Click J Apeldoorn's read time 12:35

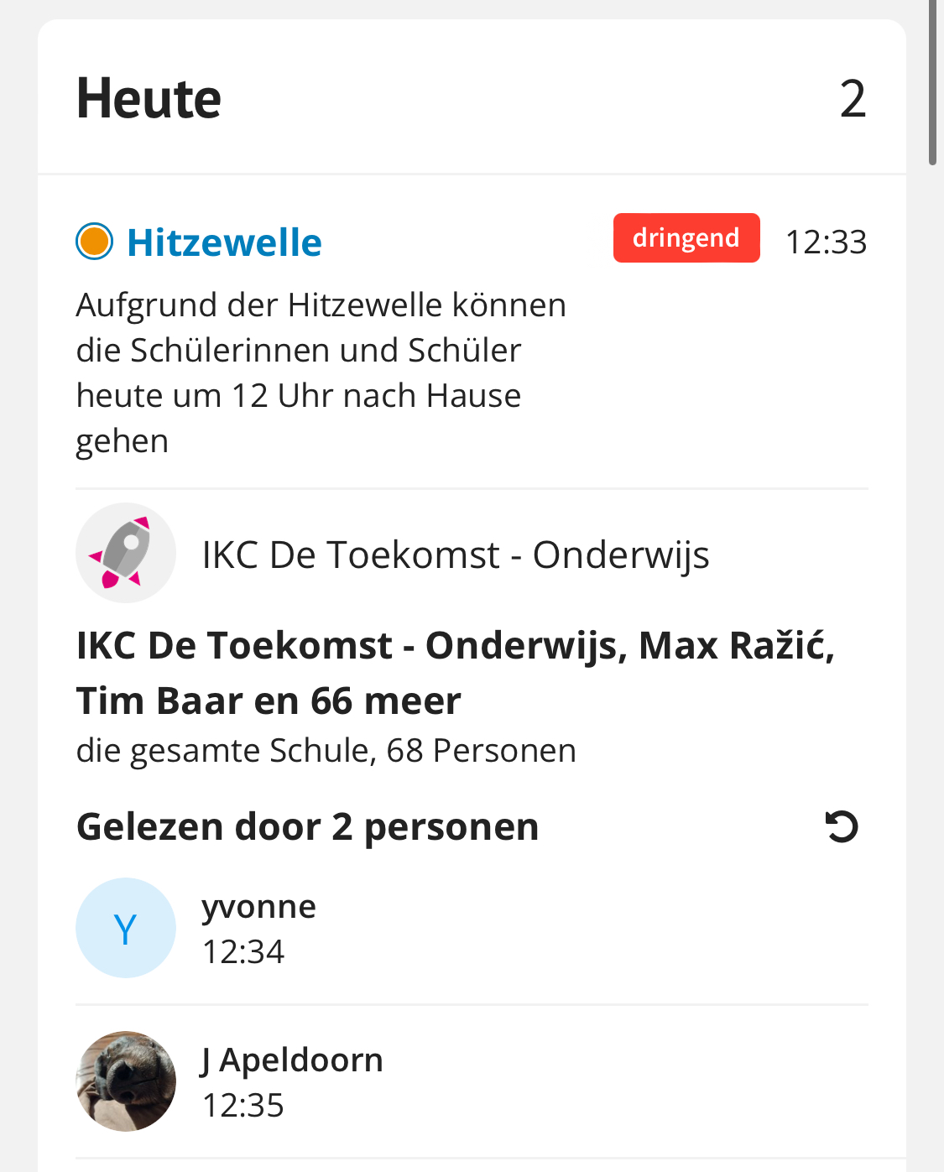[243, 1105]
